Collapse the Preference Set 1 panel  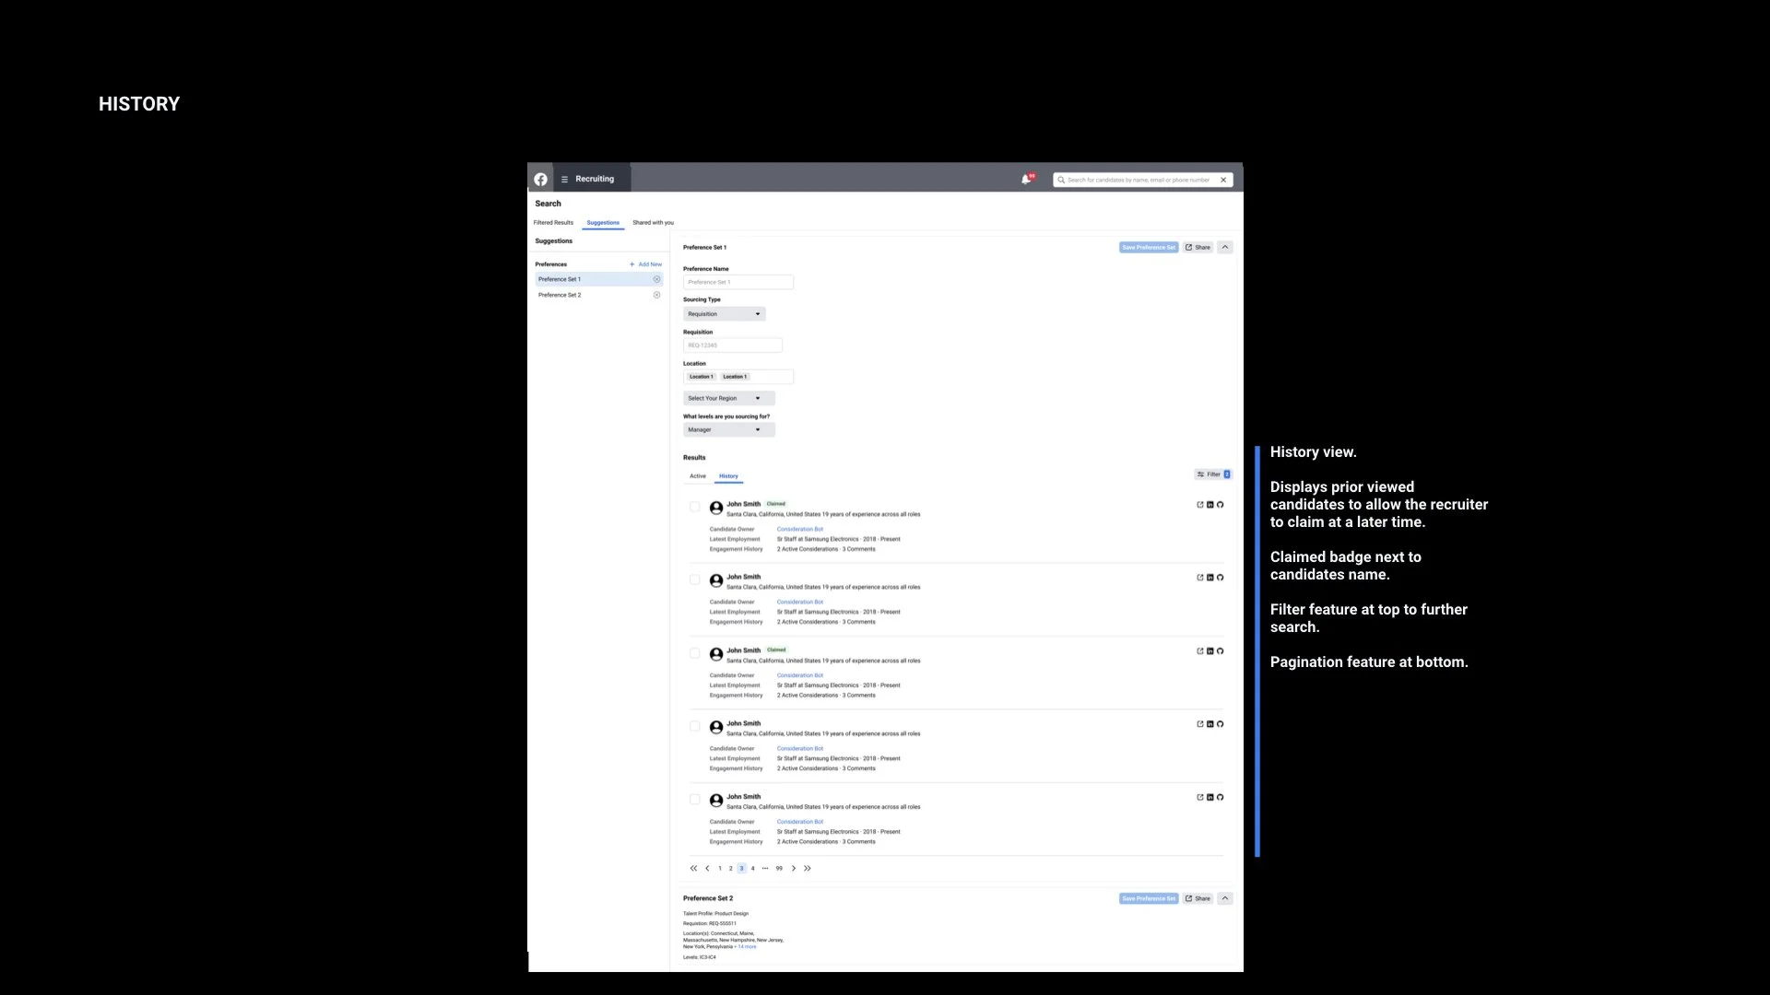point(1225,248)
